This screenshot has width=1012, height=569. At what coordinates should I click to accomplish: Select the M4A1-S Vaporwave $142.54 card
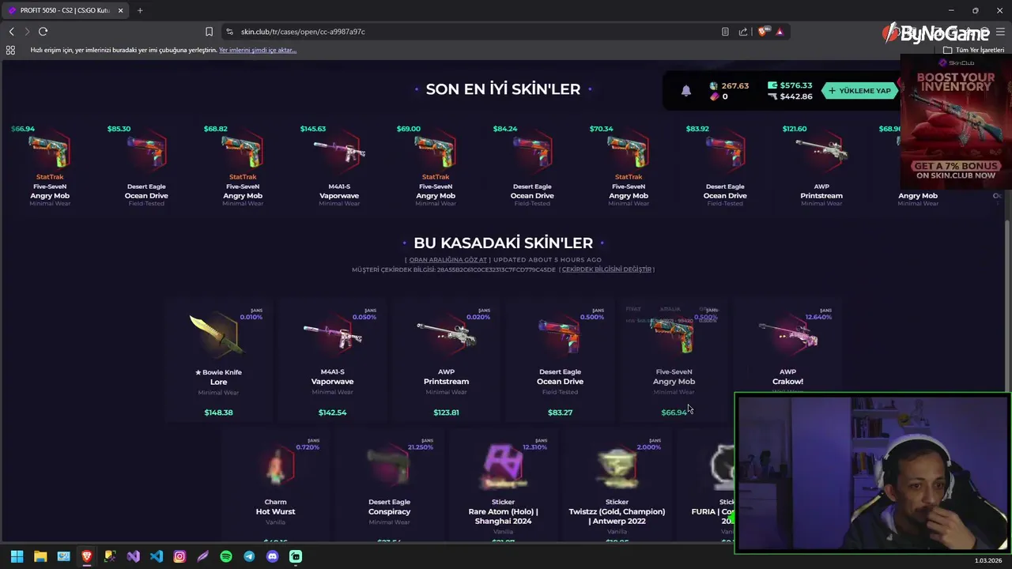(x=332, y=362)
